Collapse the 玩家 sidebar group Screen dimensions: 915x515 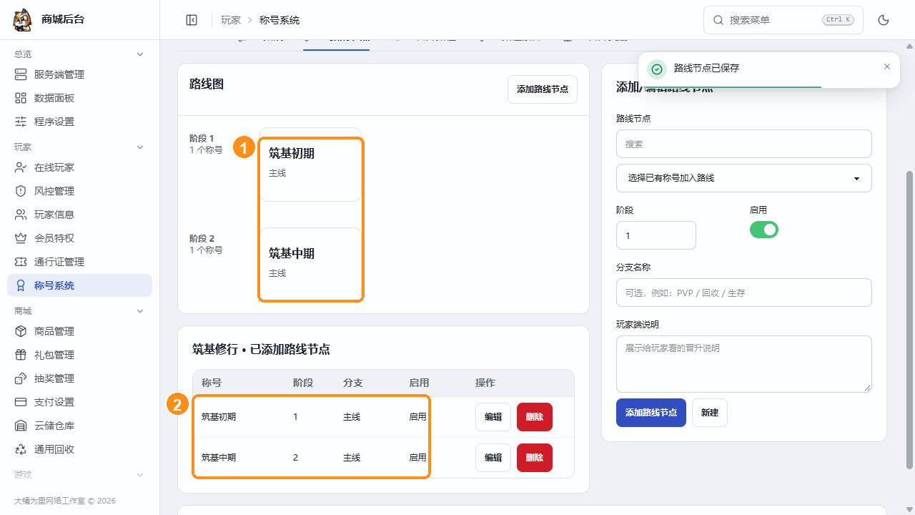[x=140, y=147]
